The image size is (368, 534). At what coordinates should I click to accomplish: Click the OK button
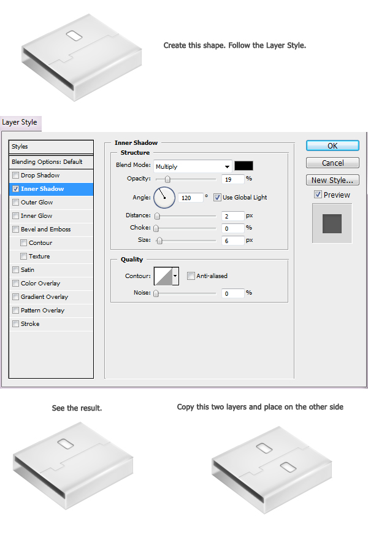(x=332, y=145)
